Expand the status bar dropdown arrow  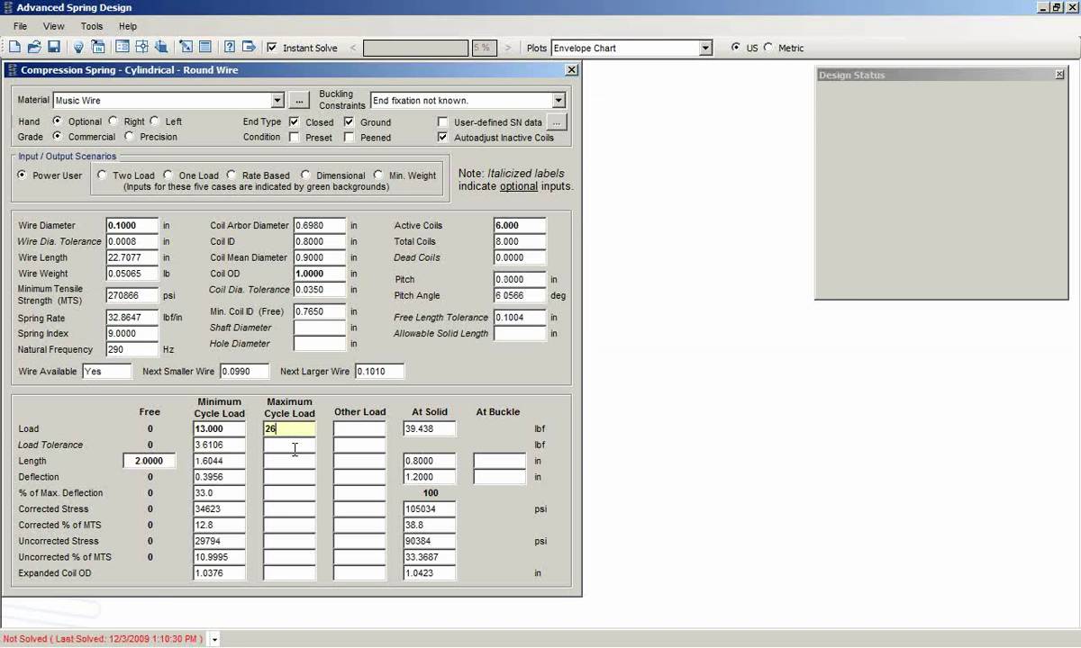(214, 639)
